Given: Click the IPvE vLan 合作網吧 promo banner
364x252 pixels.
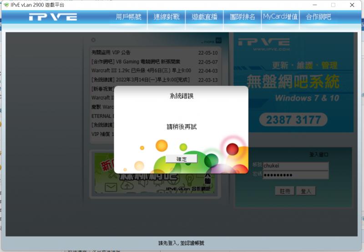Looking at the screenshot, I should click(x=155, y=174).
